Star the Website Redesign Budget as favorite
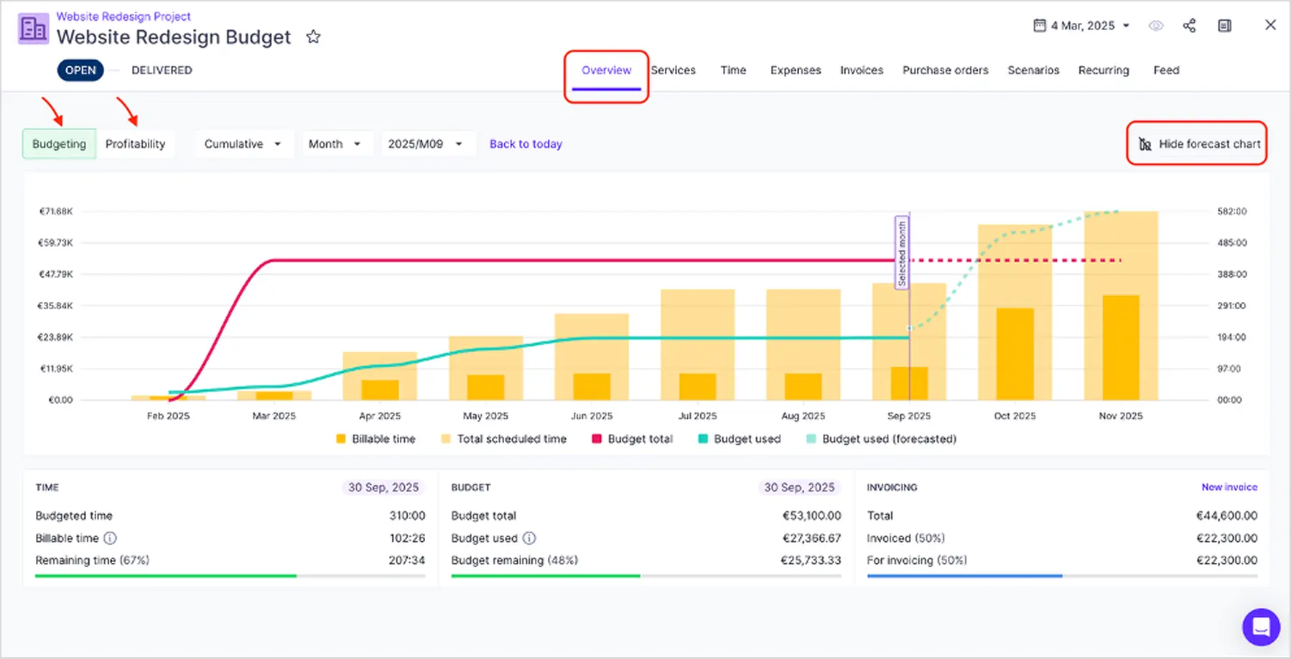1291x659 pixels. 313,37
